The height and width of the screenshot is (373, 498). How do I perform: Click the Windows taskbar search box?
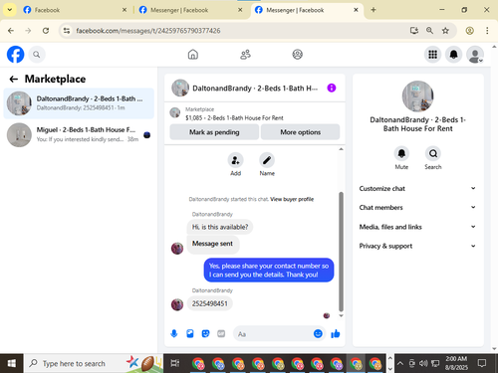[93, 363]
